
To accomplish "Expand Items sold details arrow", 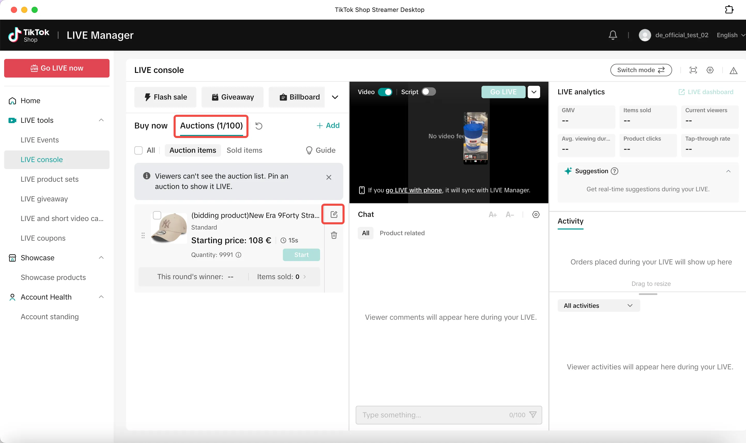I will (x=304, y=277).
